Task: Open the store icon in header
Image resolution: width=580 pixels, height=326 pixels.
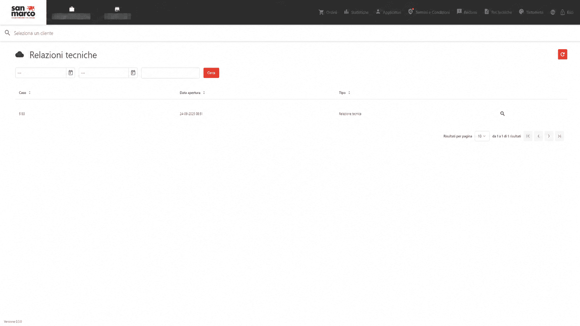Action: (117, 9)
